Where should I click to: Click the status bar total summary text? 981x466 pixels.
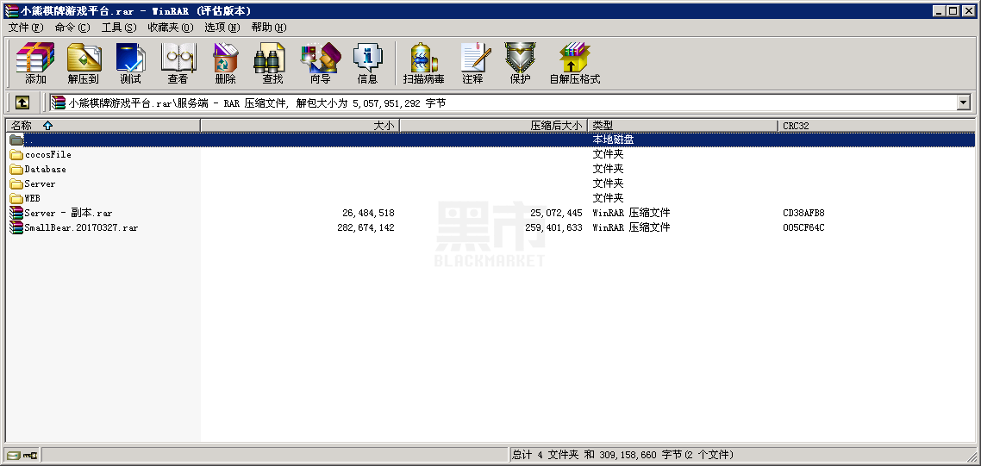point(623,455)
